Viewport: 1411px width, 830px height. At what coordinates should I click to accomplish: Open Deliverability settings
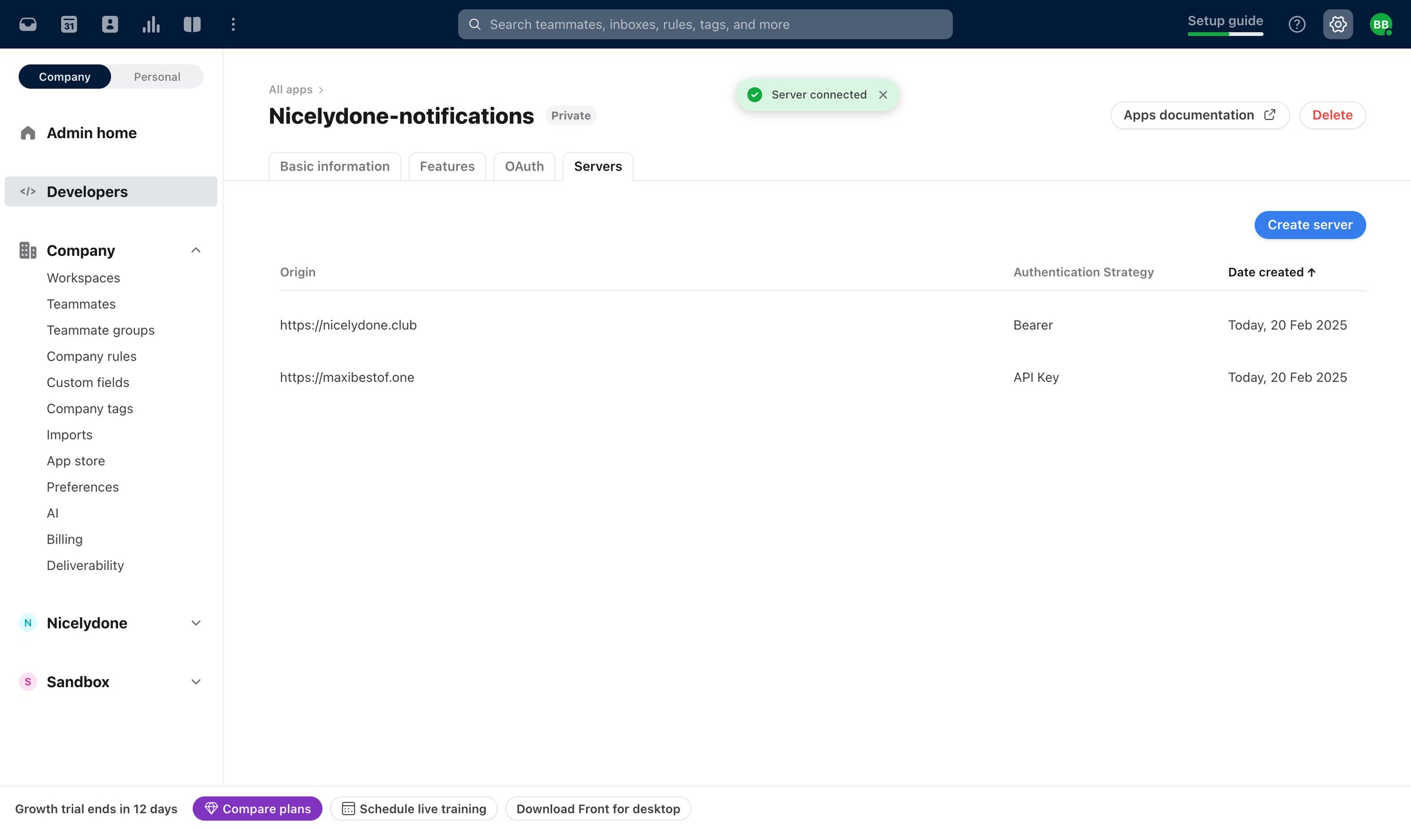[x=85, y=565]
